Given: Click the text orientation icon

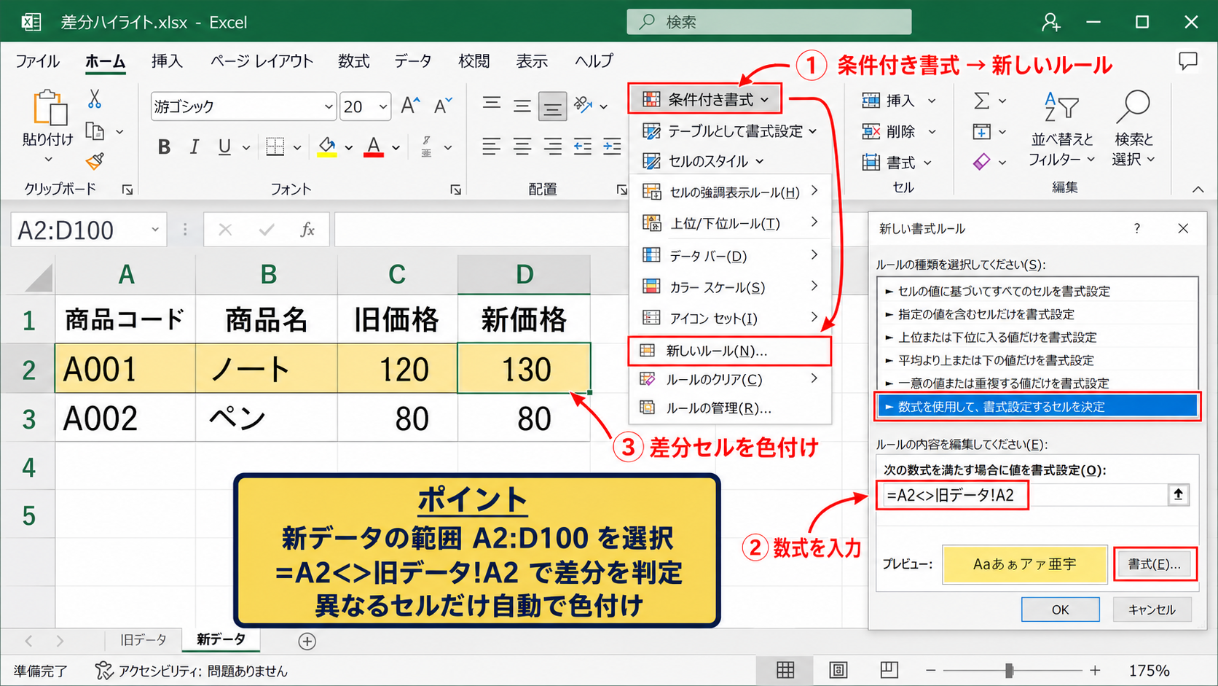Looking at the screenshot, I should 583,106.
